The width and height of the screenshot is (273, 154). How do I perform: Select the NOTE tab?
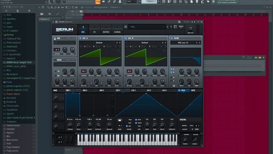193,90
